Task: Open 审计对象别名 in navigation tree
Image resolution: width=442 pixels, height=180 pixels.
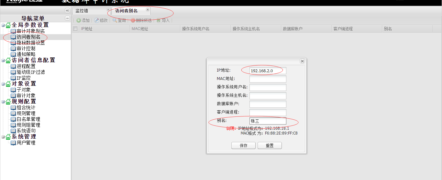Action: [31, 31]
